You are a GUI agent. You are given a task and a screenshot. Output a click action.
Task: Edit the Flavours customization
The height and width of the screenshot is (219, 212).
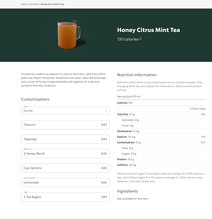click(104, 125)
